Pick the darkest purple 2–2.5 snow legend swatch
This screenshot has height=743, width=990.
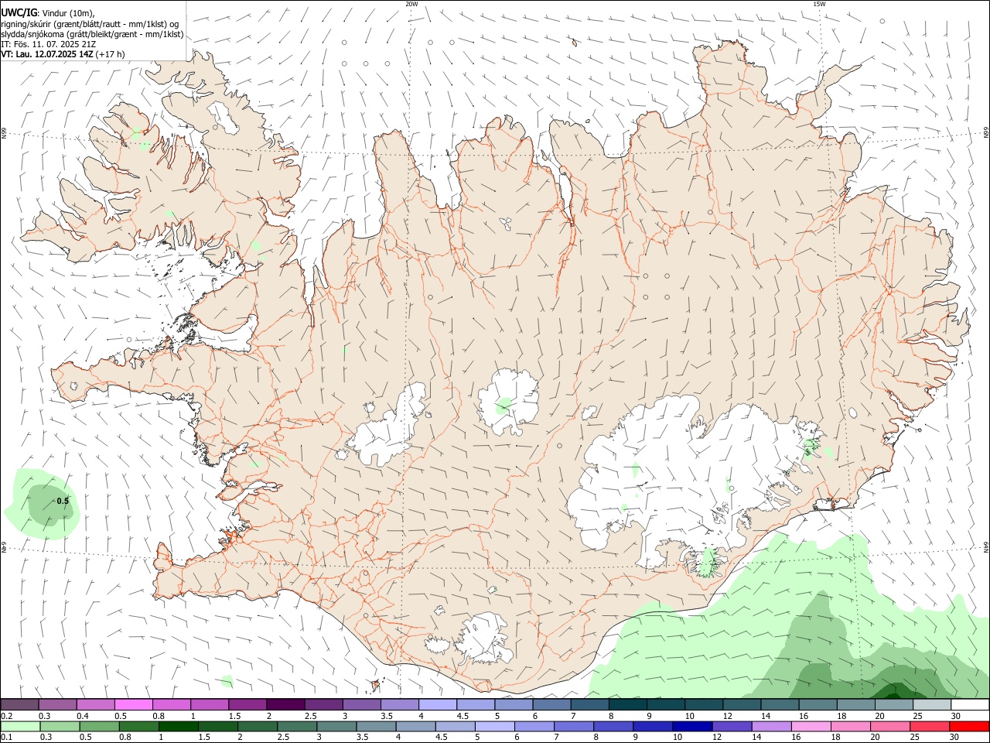click(285, 704)
